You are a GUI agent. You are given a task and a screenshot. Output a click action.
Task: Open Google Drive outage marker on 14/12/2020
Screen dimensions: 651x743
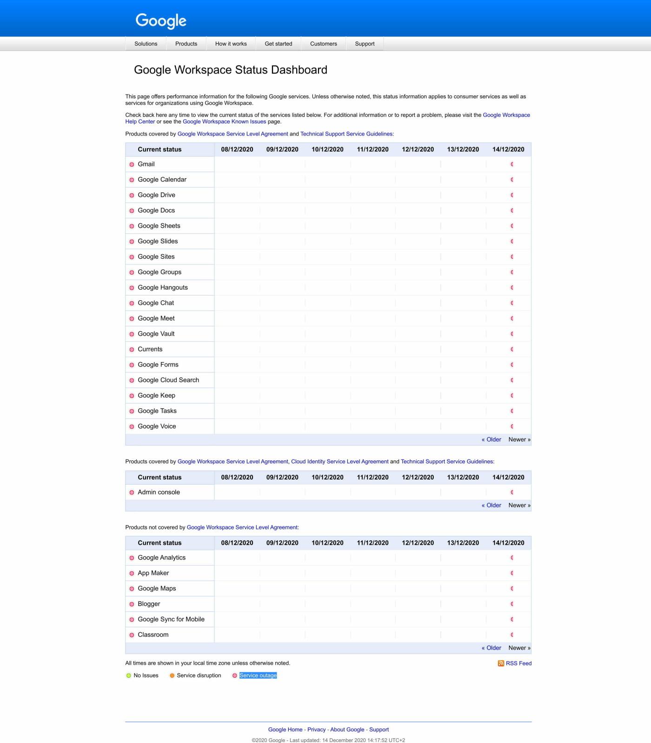tap(512, 195)
